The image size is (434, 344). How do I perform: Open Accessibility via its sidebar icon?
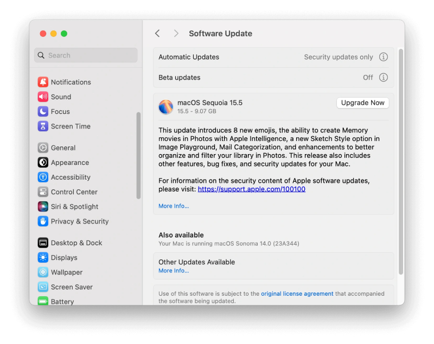click(x=43, y=177)
